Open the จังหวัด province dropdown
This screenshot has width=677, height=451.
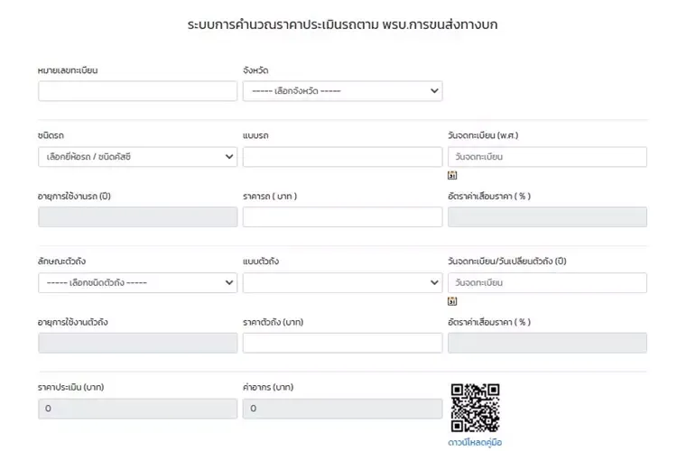point(342,91)
